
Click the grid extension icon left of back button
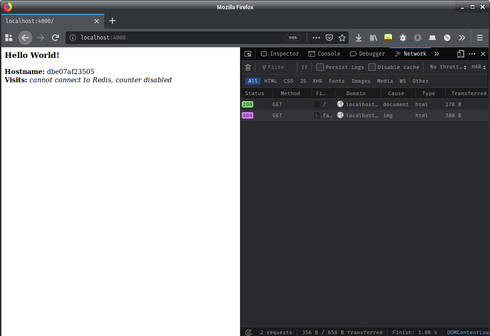pos(9,38)
